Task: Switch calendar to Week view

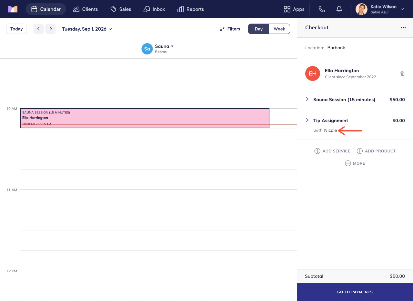Action: (279, 29)
